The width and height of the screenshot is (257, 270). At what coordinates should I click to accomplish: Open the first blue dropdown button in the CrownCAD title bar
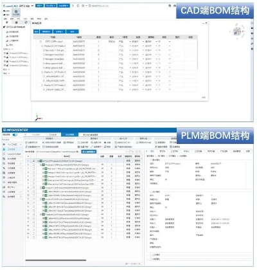[x=39, y=6]
